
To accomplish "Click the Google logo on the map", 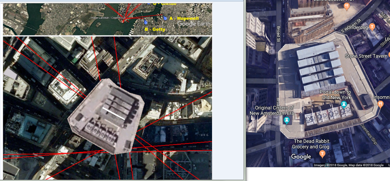I will 301,157.
